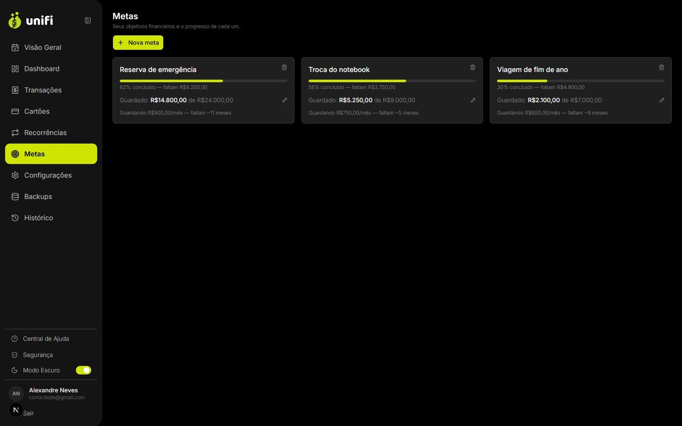Edit saved amount for Reserva de emergência
The height and width of the screenshot is (426, 682).
[x=285, y=100]
